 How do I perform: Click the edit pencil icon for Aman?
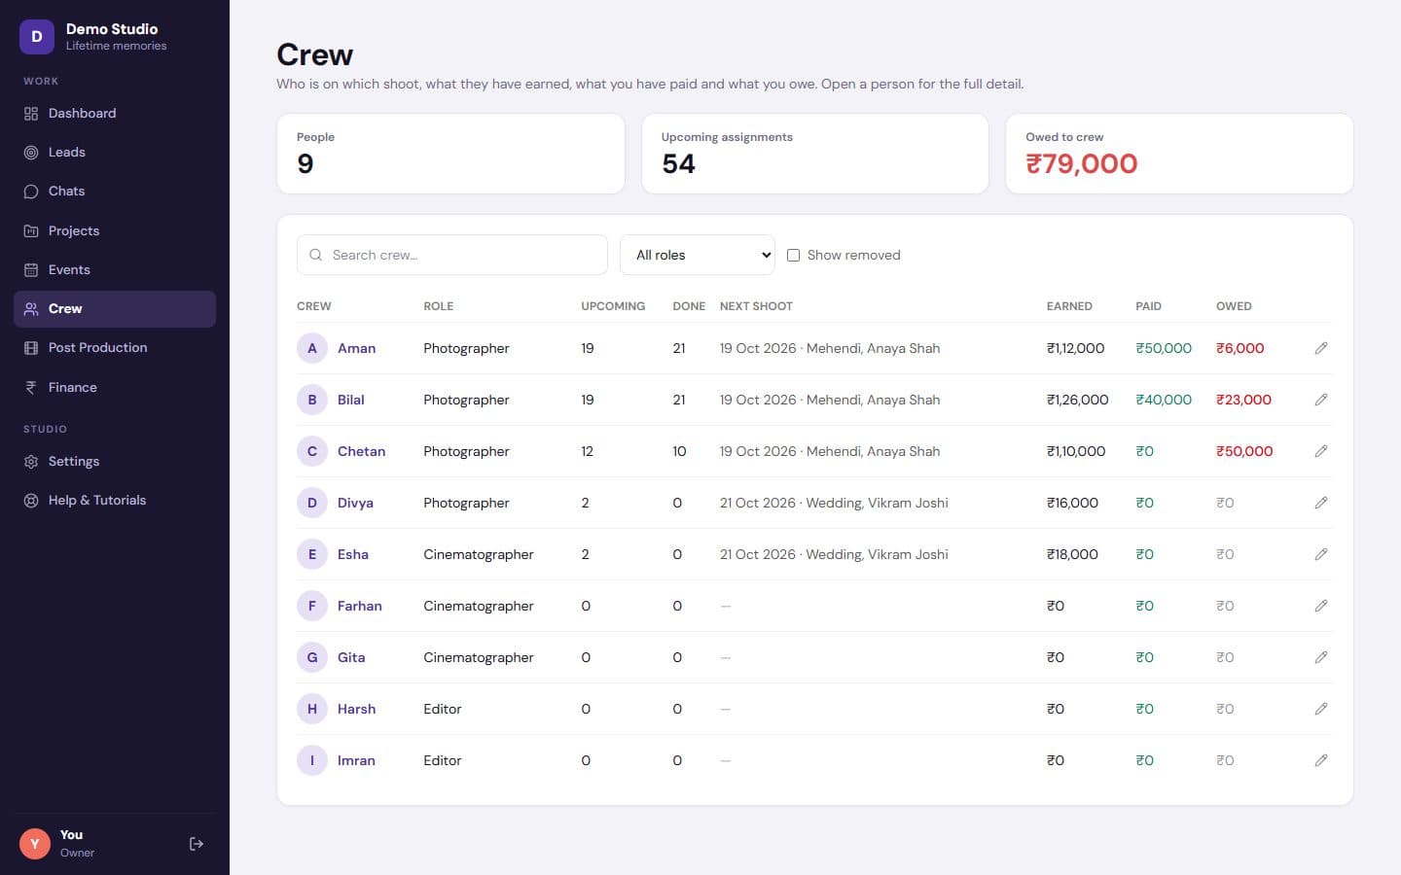pyautogui.click(x=1320, y=348)
